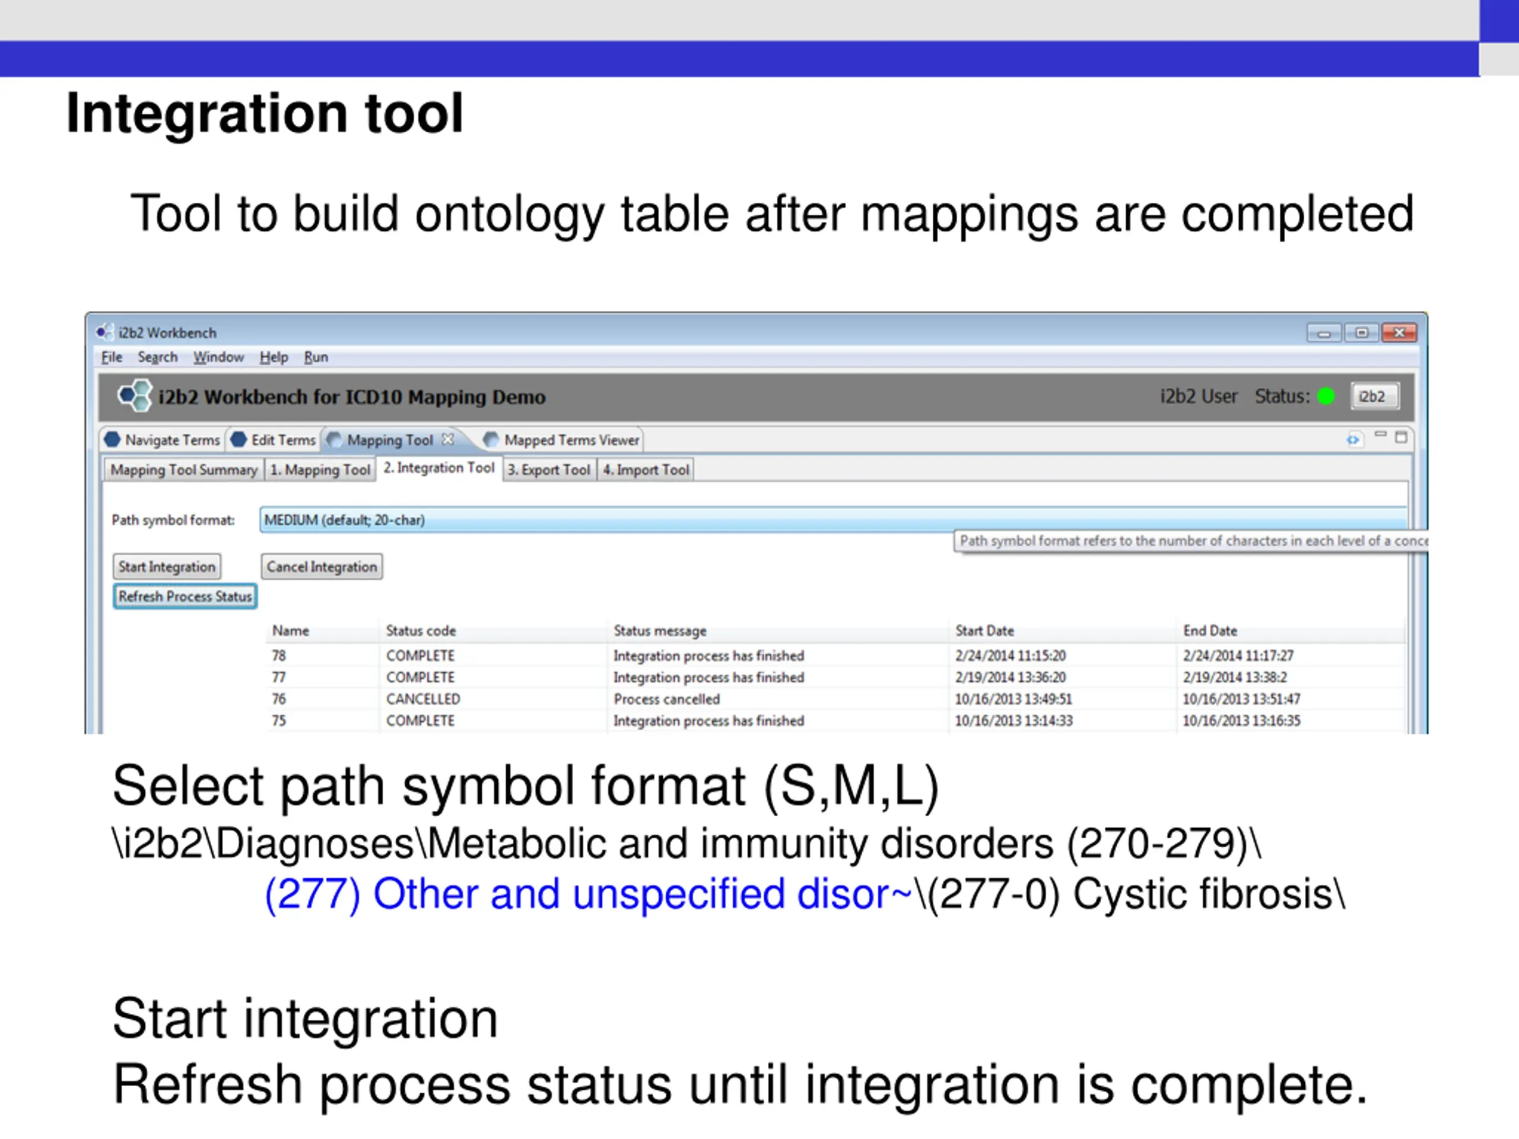Select the Mapping Tool view tab
The width and height of the screenshot is (1519, 1139).
coord(390,440)
